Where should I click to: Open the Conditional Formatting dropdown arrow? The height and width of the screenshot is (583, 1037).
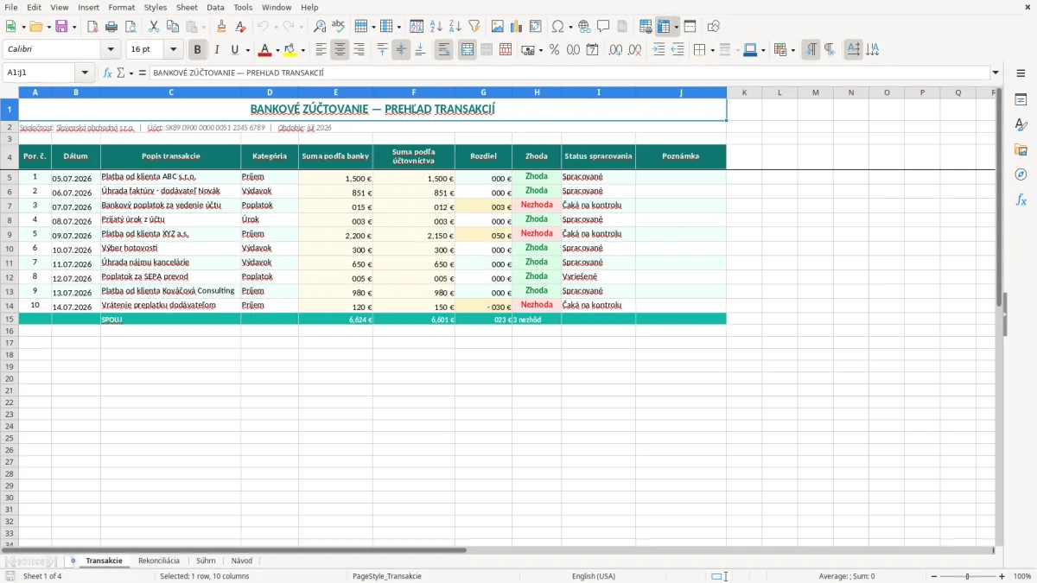point(792,50)
